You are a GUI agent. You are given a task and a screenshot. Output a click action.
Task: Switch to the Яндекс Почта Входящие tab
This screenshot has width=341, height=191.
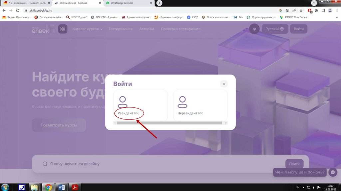26,3
